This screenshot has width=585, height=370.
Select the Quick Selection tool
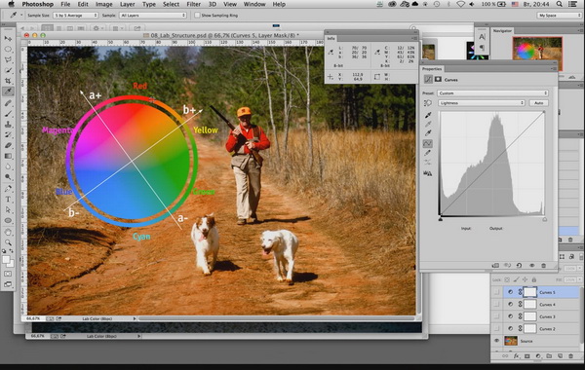click(x=8, y=70)
